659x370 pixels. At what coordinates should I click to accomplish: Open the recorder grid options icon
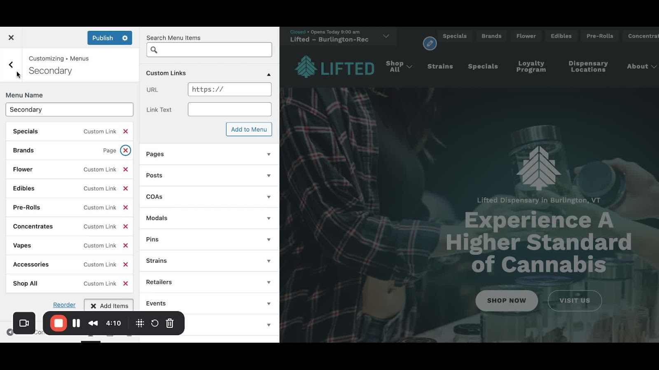pyautogui.click(x=140, y=323)
